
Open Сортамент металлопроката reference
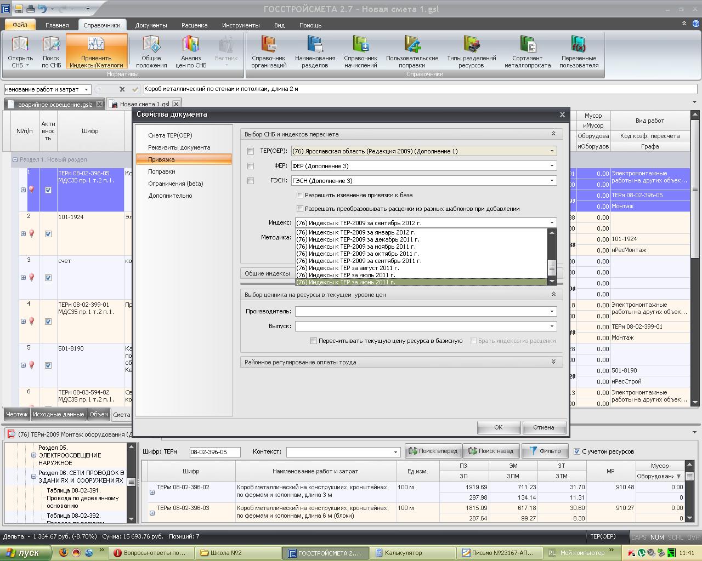528,52
